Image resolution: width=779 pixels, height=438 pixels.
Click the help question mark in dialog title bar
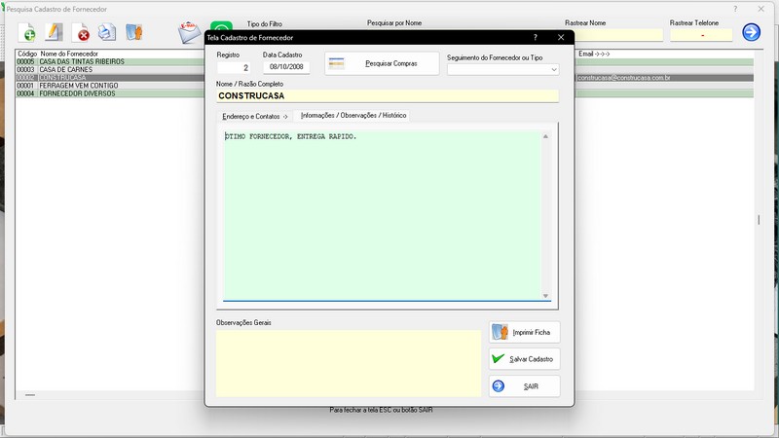(x=535, y=37)
